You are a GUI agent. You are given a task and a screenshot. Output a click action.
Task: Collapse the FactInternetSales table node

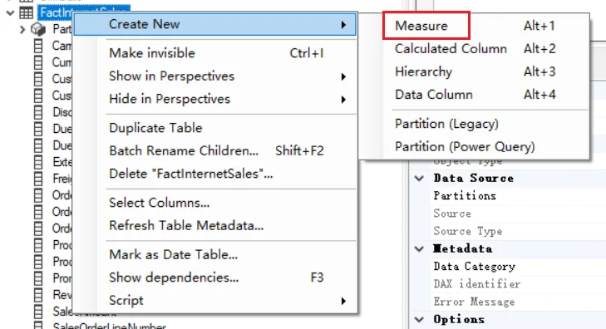tap(11, 12)
